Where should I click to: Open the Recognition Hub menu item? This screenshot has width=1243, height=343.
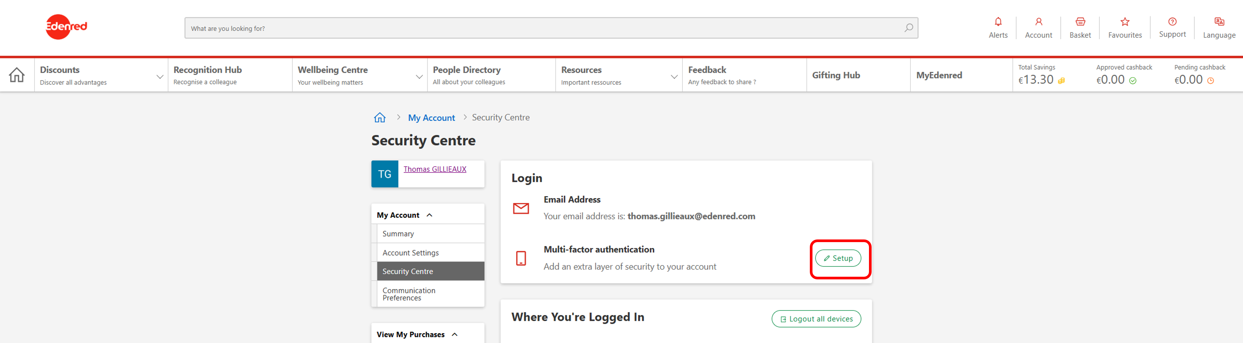click(230, 75)
